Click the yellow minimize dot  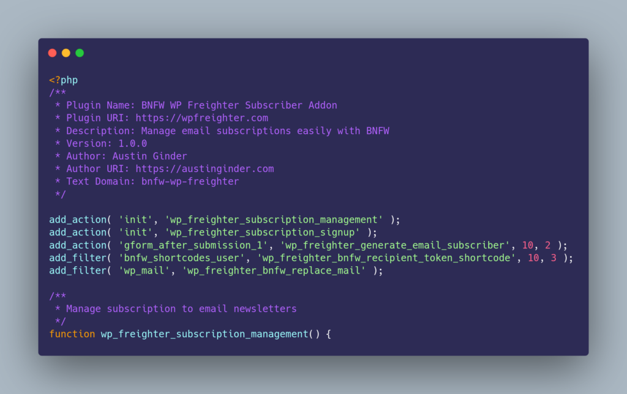point(66,53)
